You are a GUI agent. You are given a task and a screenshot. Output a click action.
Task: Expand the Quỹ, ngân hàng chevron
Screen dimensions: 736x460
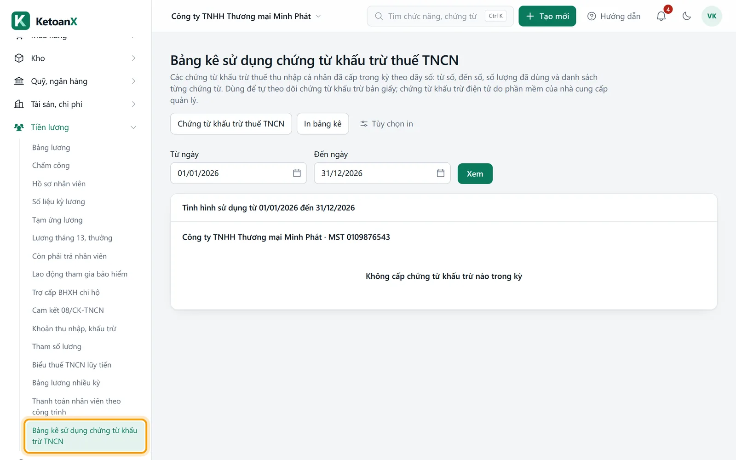tap(133, 81)
